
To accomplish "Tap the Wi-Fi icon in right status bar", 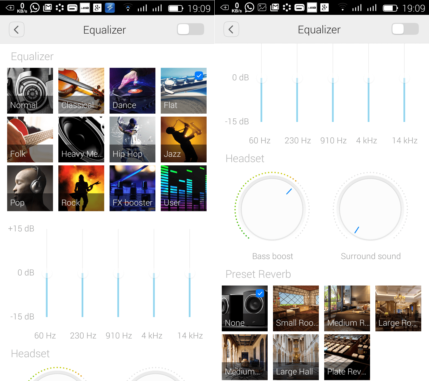I will click(343, 7).
